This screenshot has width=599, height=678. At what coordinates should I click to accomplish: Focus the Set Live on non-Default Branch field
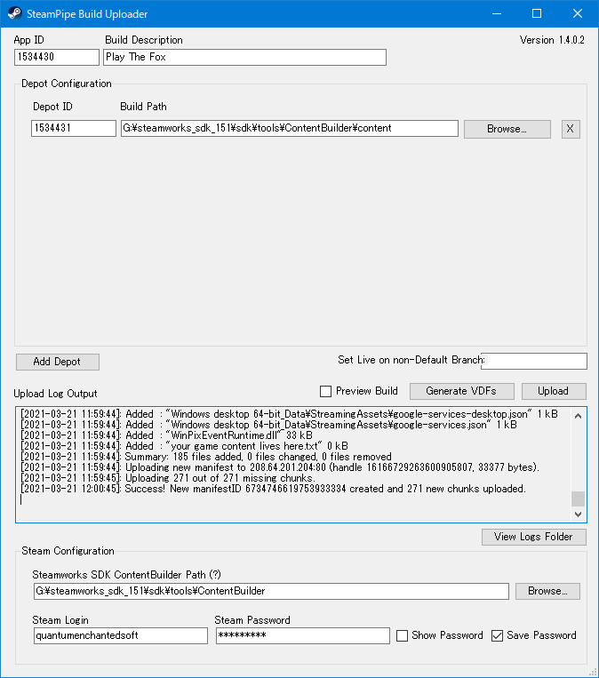tap(534, 361)
